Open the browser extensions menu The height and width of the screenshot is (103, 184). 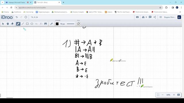166,7
